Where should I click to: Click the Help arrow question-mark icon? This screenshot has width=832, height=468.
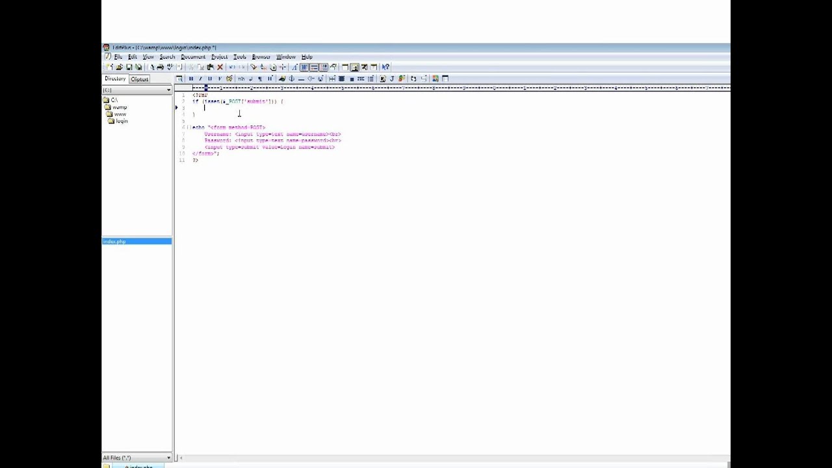385,67
